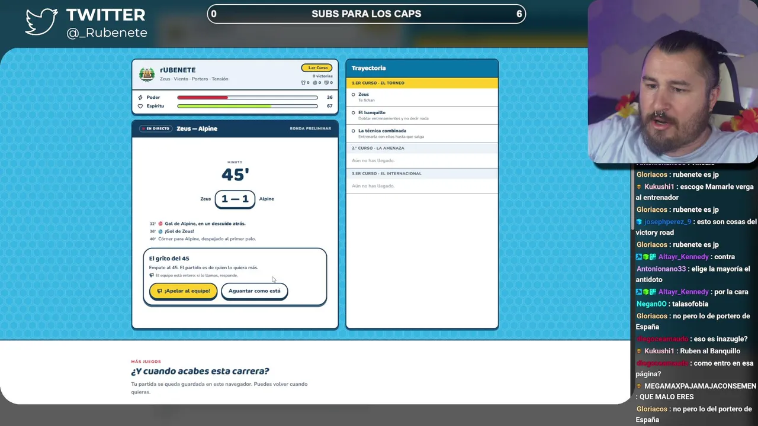The image size is (758, 426).
Task: Click the EN DIRECTO live badge
Action: coord(155,128)
